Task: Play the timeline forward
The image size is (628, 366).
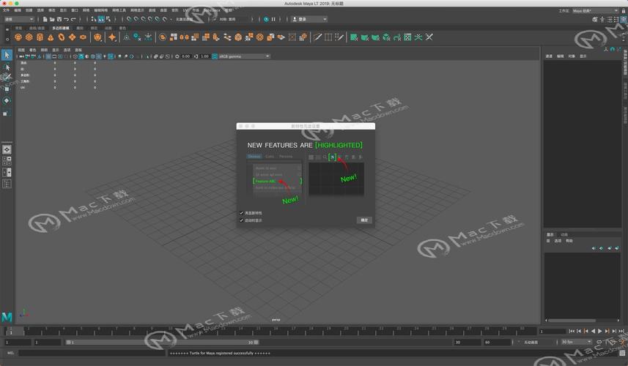Action: pos(599,331)
